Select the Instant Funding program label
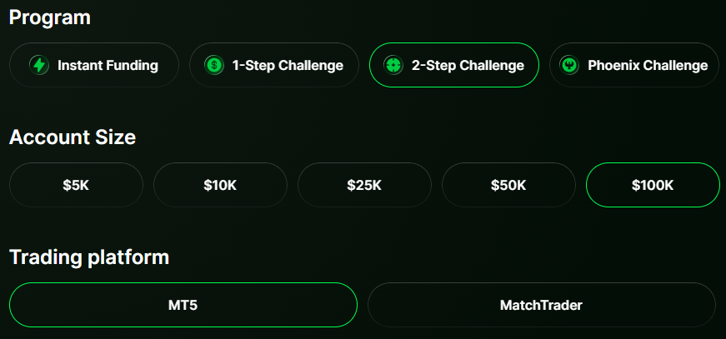Image resolution: width=726 pixels, height=339 pixels. click(108, 65)
